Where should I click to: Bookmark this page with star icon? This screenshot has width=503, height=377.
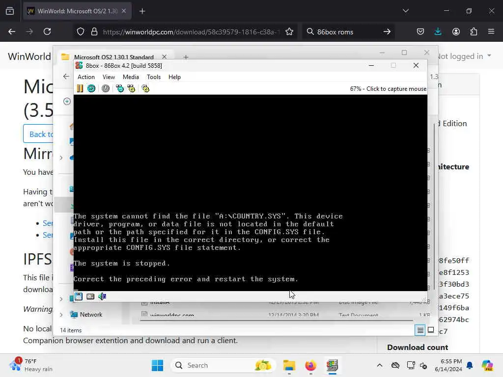click(289, 32)
